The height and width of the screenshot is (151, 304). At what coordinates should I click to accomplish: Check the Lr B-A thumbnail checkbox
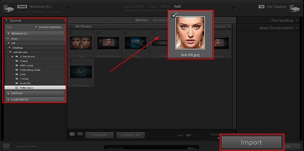pos(98,33)
